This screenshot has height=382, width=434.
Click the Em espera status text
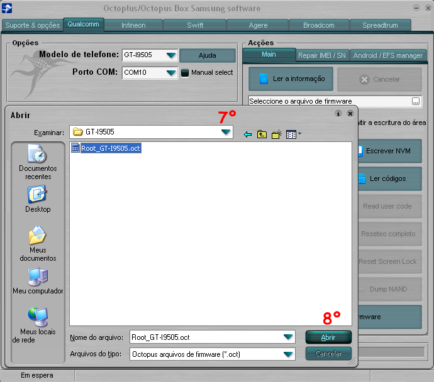click(37, 375)
